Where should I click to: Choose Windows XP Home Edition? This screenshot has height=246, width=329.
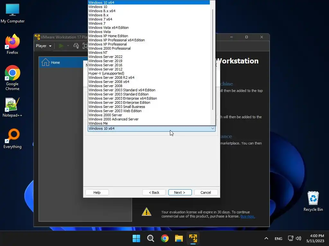coord(149,36)
